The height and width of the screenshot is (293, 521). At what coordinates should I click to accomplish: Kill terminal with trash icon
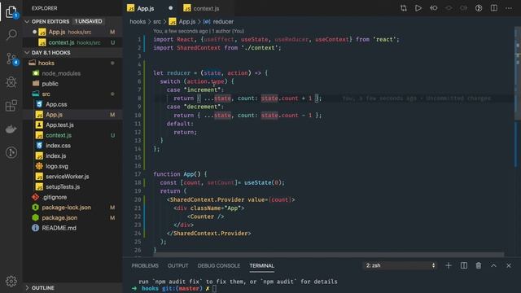click(x=479, y=265)
